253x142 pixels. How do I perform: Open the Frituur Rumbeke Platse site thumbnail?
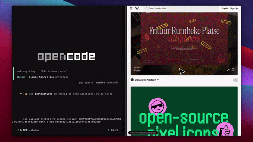point(184,43)
